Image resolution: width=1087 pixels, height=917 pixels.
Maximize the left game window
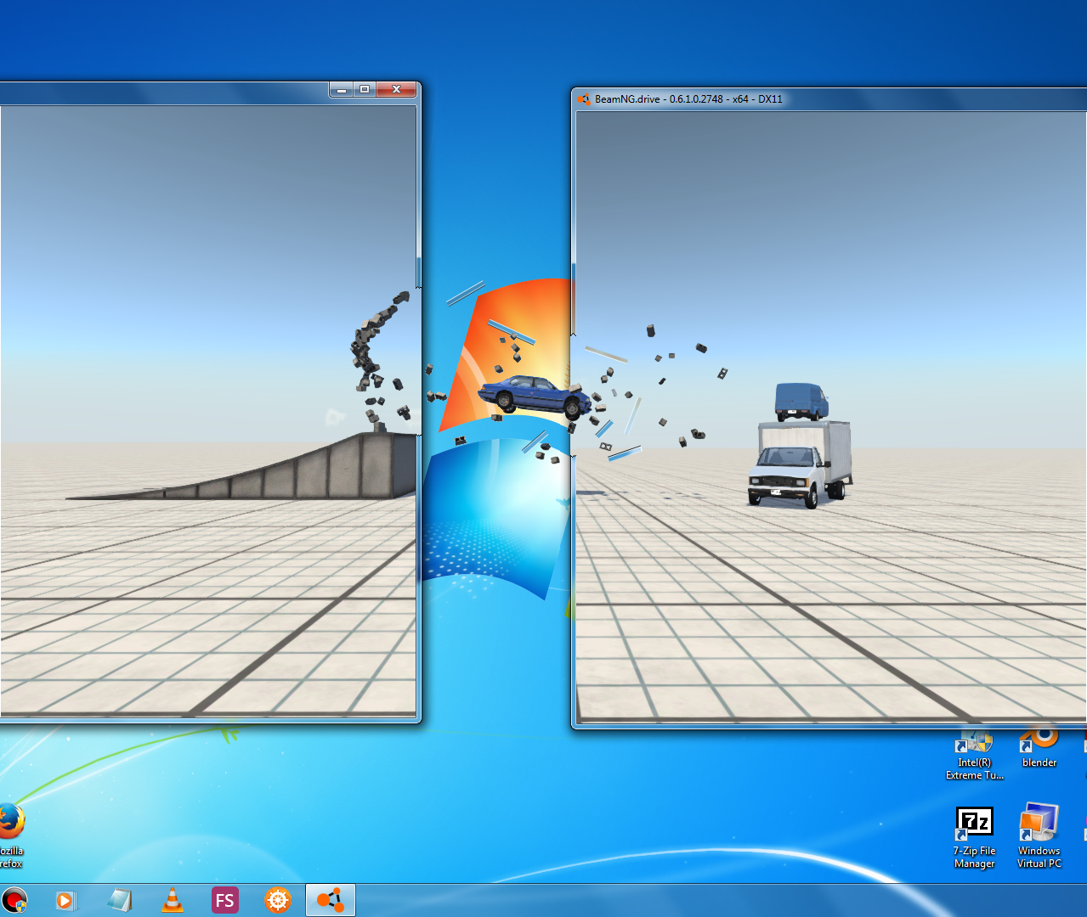[365, 89]
